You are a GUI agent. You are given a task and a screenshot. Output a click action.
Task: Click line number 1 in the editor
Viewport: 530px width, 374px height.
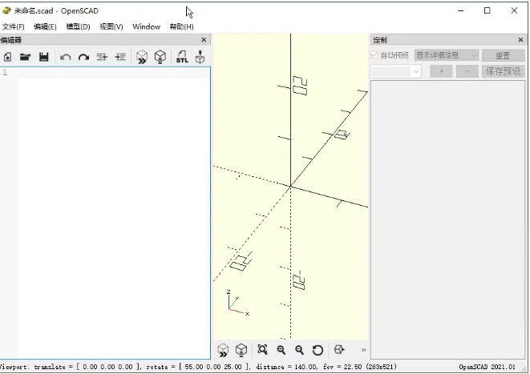(5, 72)
